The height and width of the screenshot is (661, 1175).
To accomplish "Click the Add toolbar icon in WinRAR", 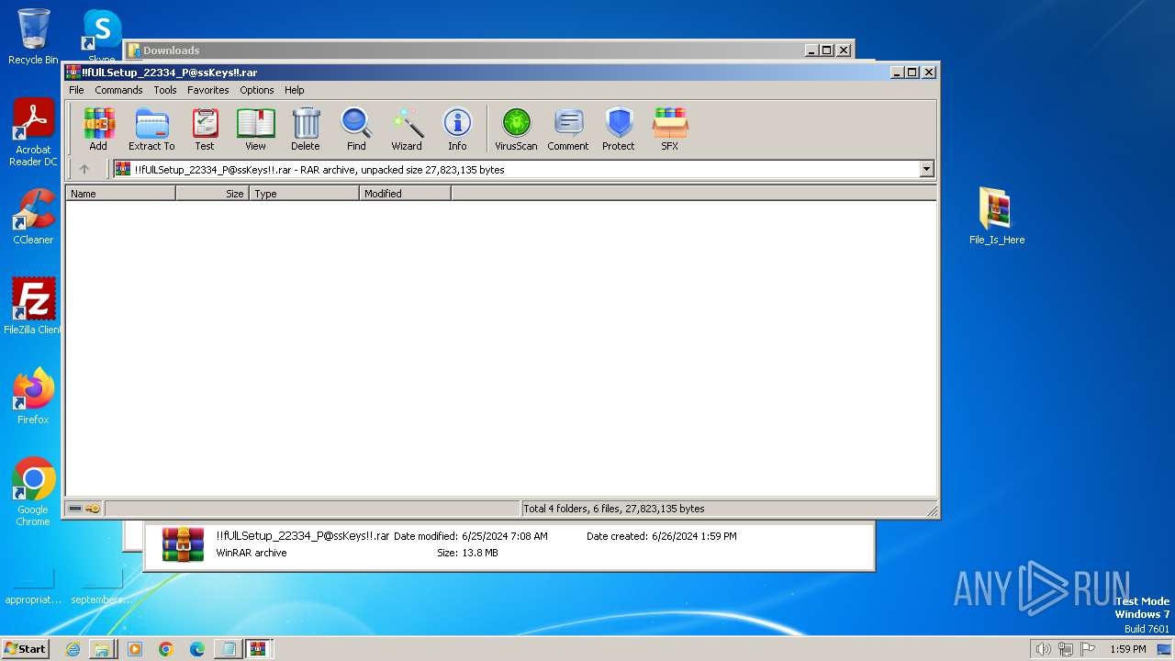I will 98,129.
